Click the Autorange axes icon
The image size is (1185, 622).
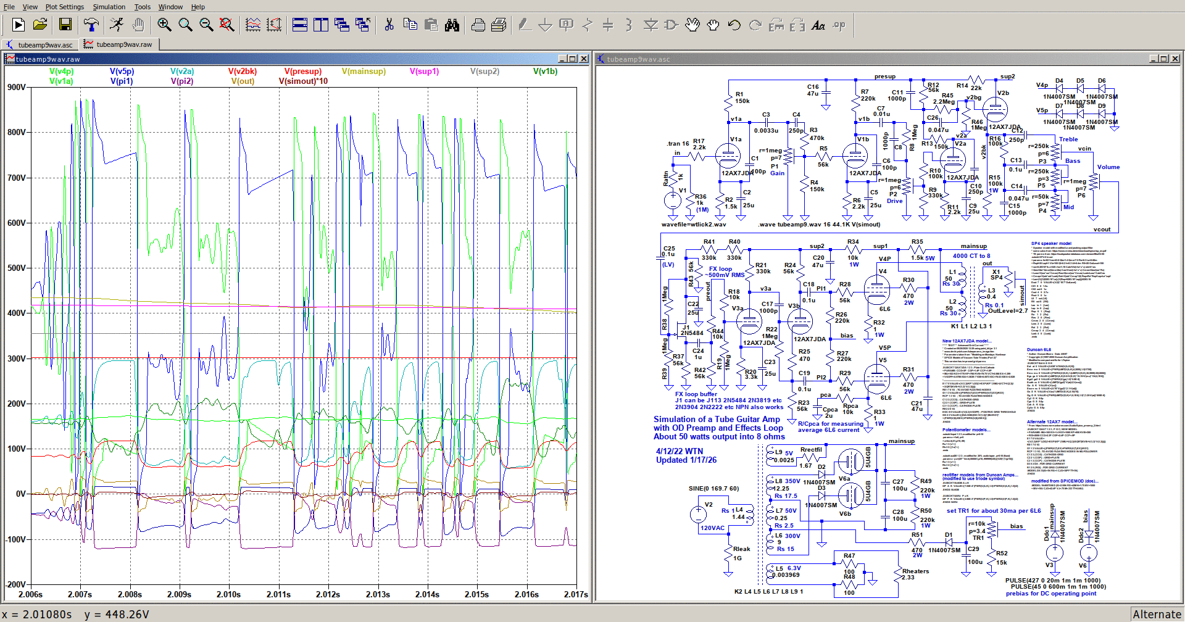point(274,25)
